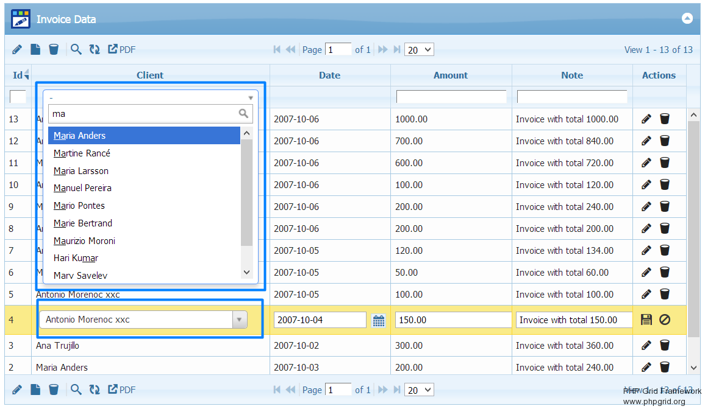Expand the Antonio Morenoc xxc client dropdown
This screenshot has height=409, width=705.
click(240, 320)
